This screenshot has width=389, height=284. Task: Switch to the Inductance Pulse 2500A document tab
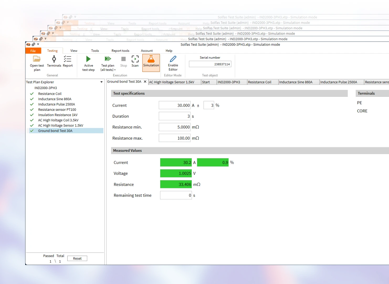point(341,82)
